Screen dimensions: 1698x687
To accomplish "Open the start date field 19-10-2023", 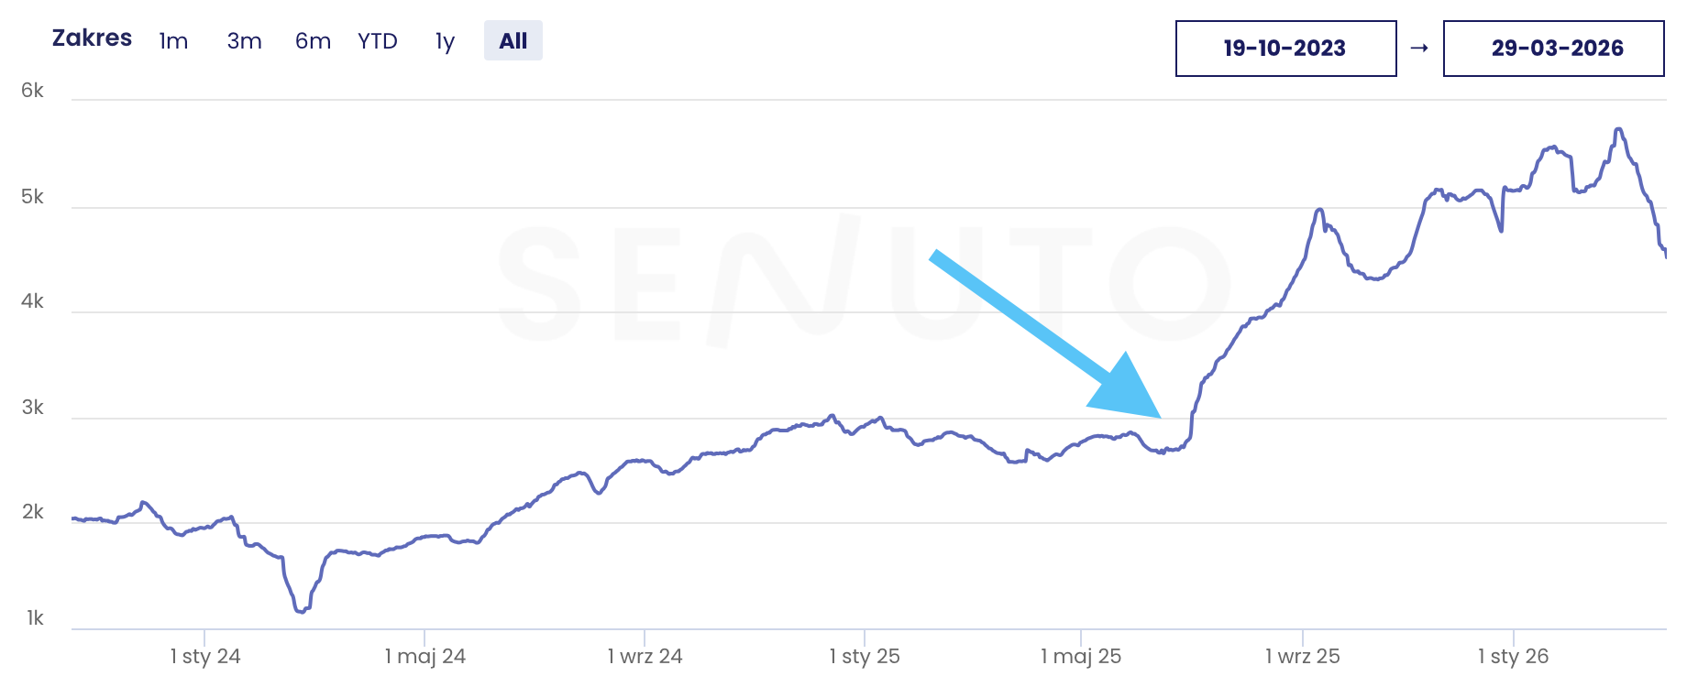I will [1285, 49].
